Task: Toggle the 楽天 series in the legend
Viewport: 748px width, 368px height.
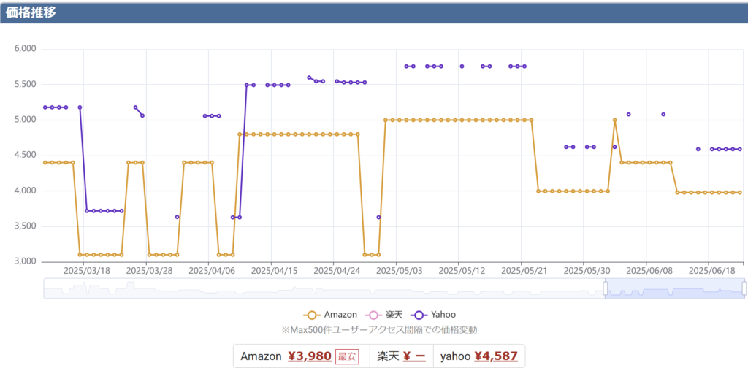Action: click(384, 315)
